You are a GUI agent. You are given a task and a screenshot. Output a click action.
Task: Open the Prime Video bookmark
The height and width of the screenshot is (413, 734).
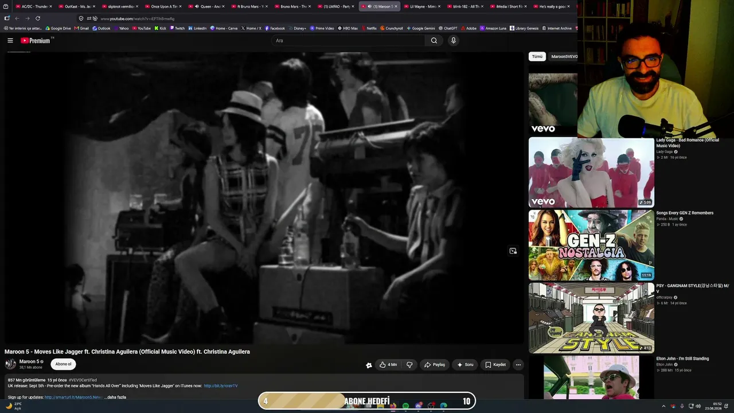[322, 28]
